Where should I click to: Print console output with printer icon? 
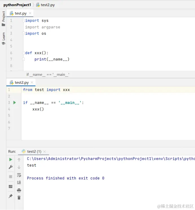coord(19,190)
